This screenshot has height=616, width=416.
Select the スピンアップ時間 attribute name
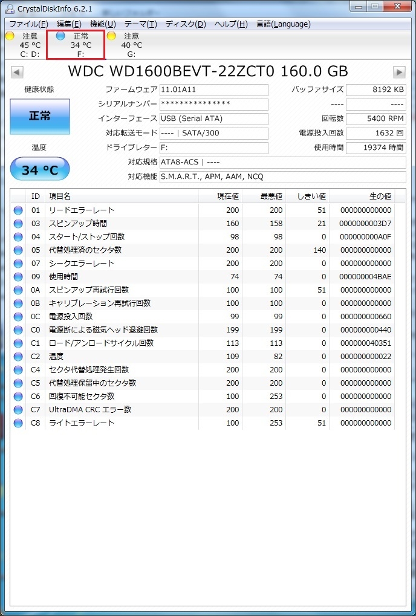tap(78, 224)
